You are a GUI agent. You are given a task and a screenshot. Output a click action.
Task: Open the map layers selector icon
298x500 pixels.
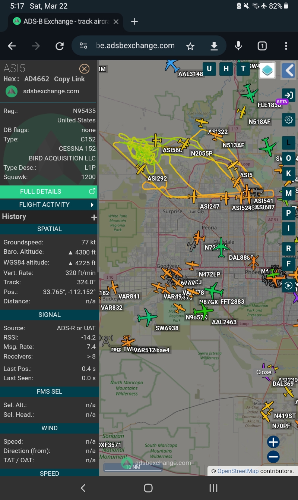[267, 70]
